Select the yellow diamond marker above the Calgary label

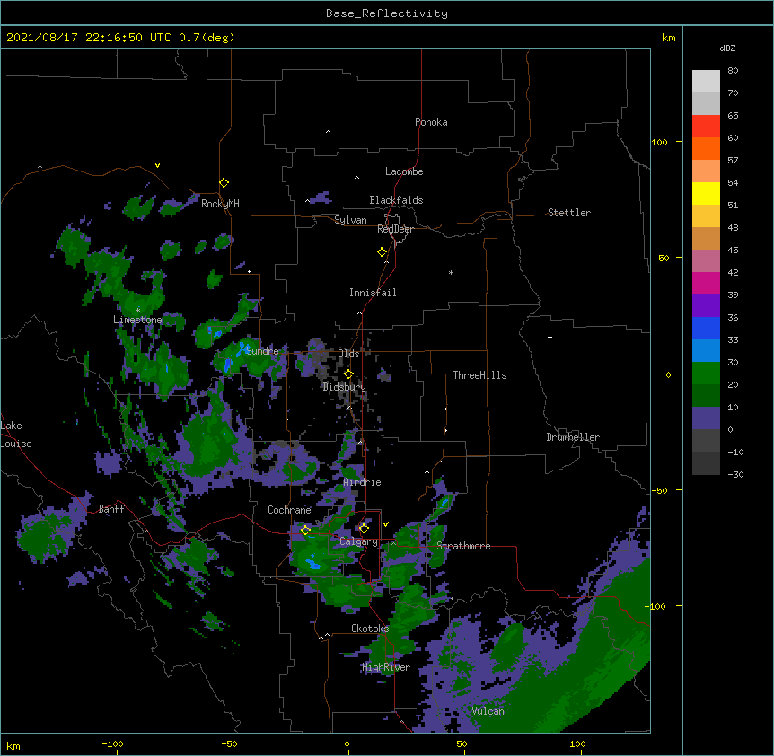coord(364,529)
